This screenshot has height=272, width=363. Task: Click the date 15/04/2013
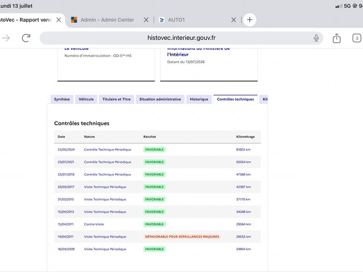66,212
